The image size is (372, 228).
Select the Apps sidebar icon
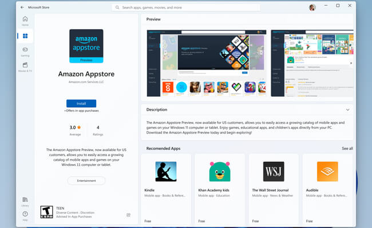(x=25, y=36)
